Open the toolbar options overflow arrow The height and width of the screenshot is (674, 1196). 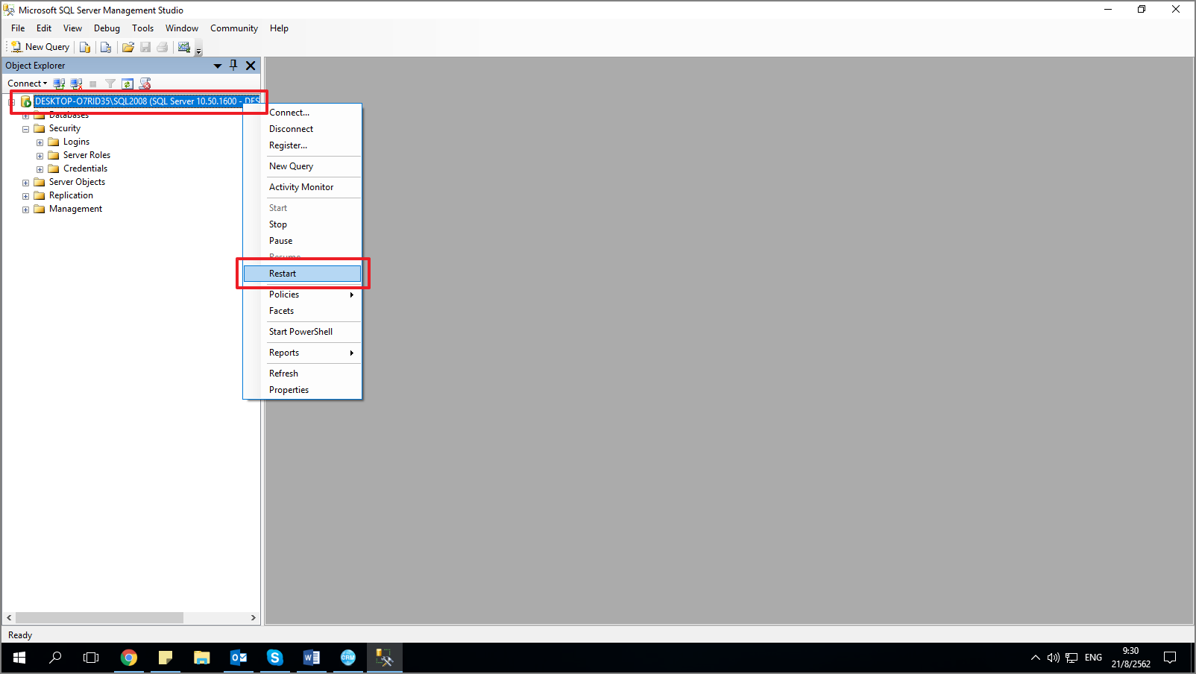point(199,50)
